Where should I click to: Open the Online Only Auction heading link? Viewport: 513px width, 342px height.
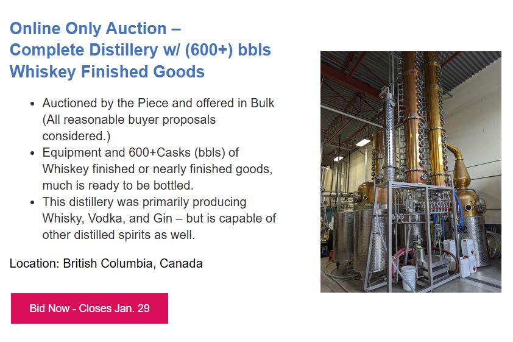click(95, 29)
